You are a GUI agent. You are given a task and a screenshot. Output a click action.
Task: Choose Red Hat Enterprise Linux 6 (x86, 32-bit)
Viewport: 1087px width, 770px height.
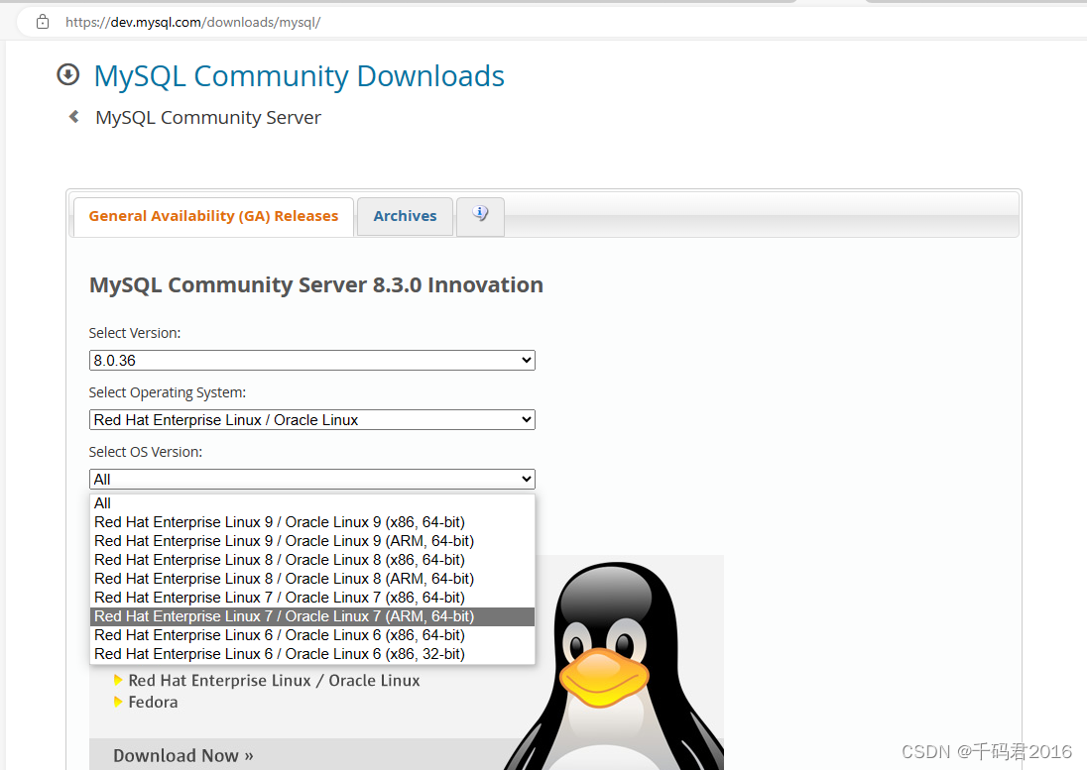[281, 653]
